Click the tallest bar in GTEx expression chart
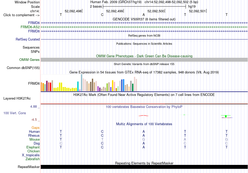248x173 pixels. pyautogui.click(x=82, y=83)
